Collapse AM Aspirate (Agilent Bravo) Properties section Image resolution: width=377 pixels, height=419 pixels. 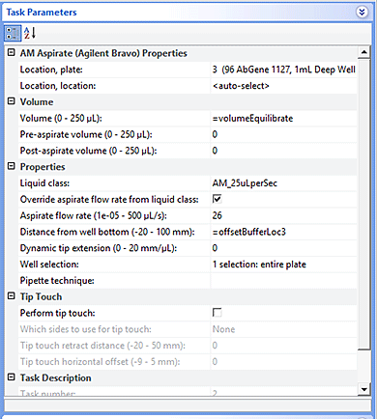(12, 52)
